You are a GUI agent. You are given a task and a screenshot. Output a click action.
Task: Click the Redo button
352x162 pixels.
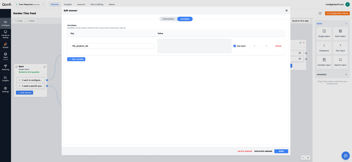coord(31,21)
